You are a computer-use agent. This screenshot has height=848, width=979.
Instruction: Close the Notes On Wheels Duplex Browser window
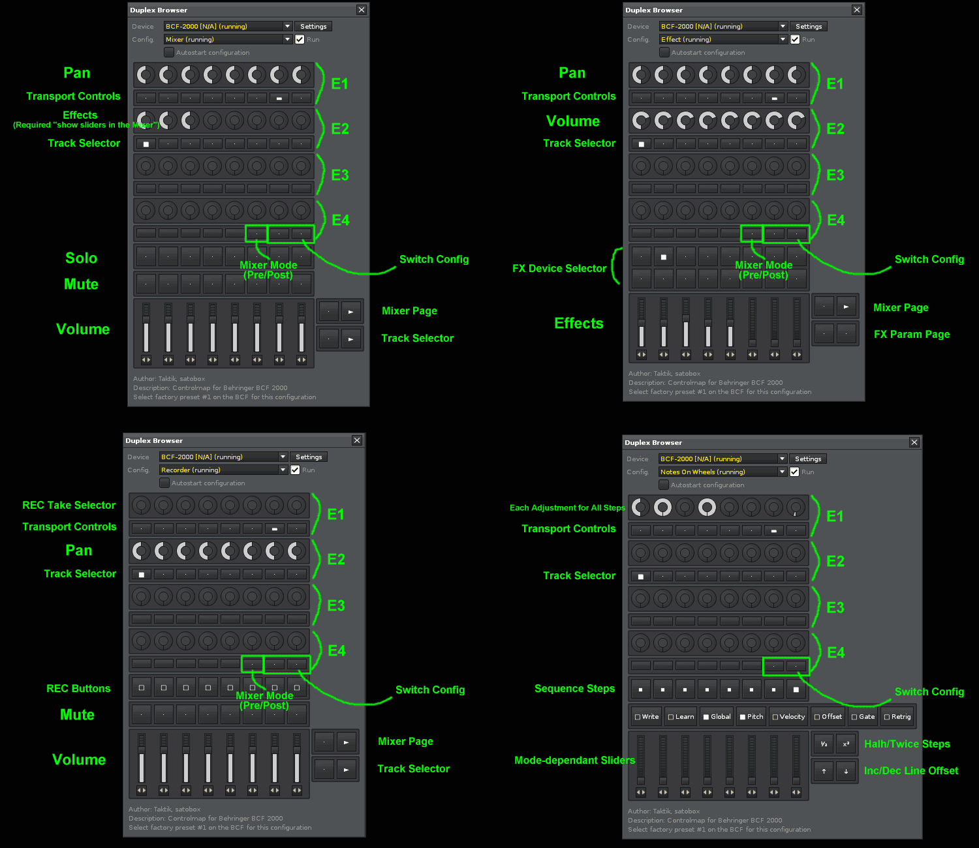click(x=914, y=442)
